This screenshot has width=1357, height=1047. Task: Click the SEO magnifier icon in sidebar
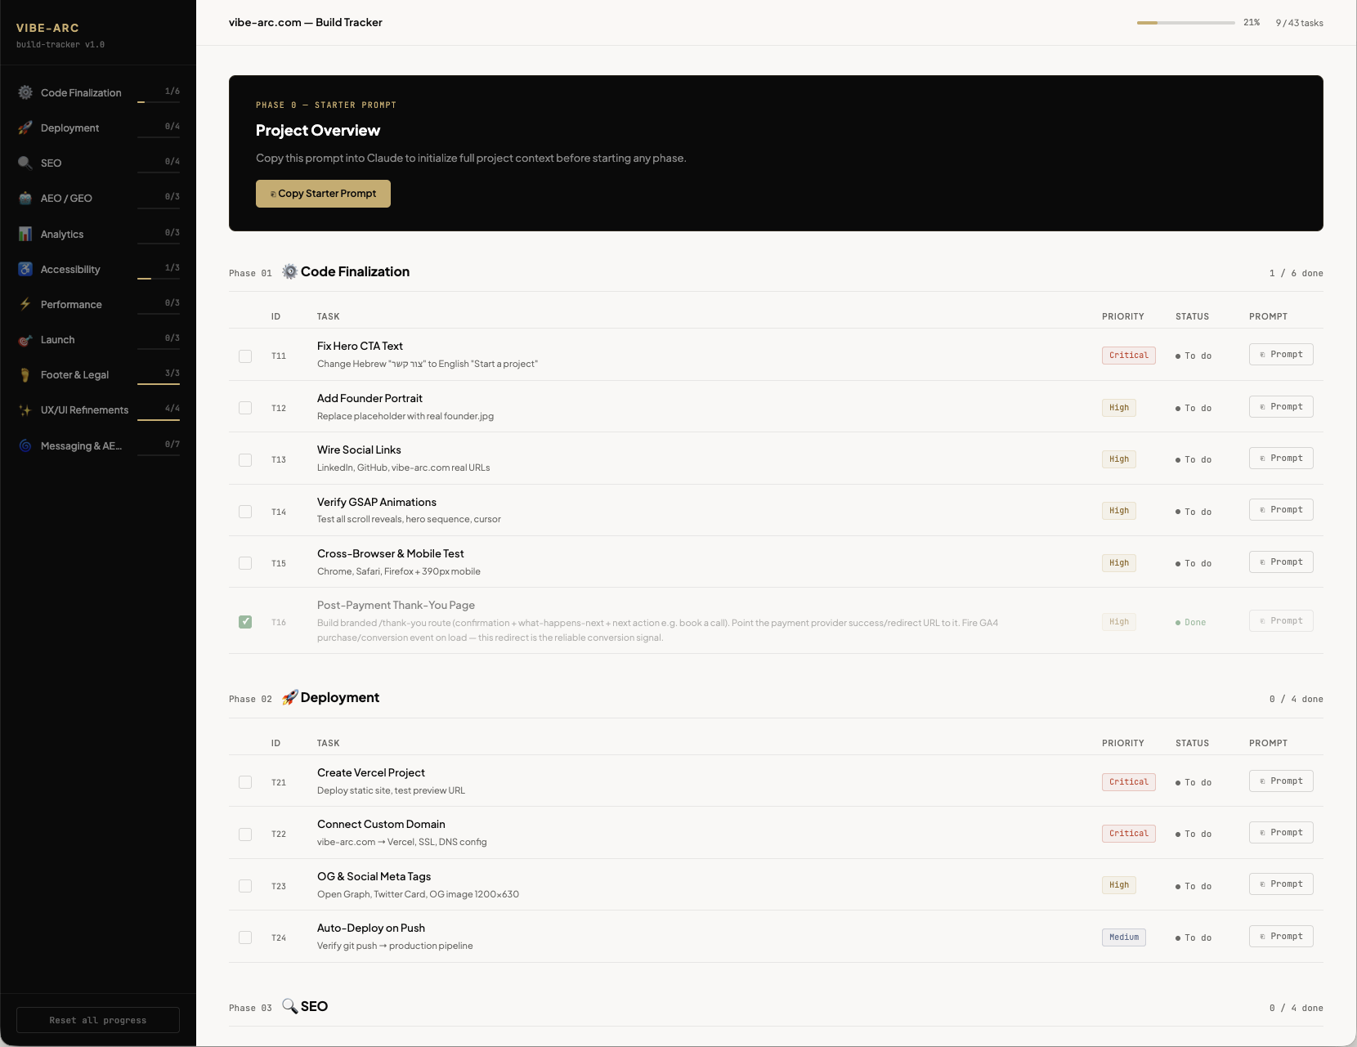pyautogui.click(x=25, y=163)
